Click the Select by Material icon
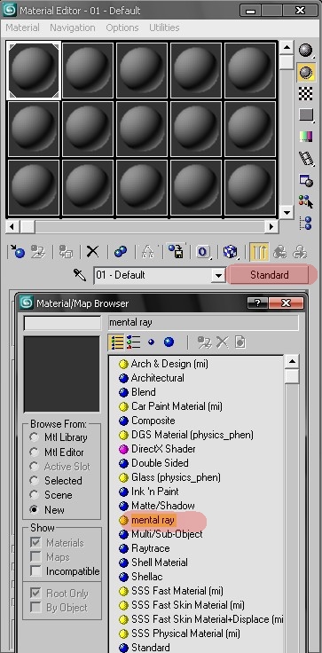This screenshot has height=653, width=322. click(x=306, y=201)
